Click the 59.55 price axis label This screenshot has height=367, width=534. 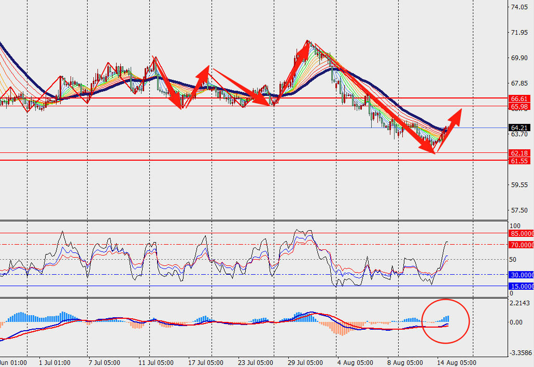pyautogui.click(x=519, y=185)
